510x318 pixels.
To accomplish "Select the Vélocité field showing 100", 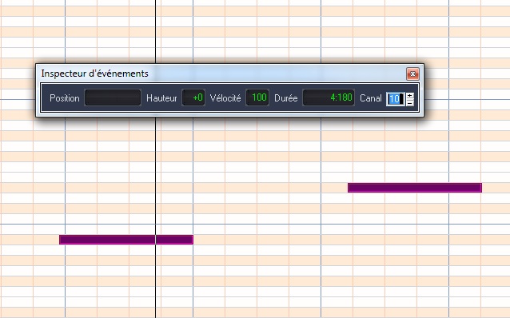I will point(257,97).
